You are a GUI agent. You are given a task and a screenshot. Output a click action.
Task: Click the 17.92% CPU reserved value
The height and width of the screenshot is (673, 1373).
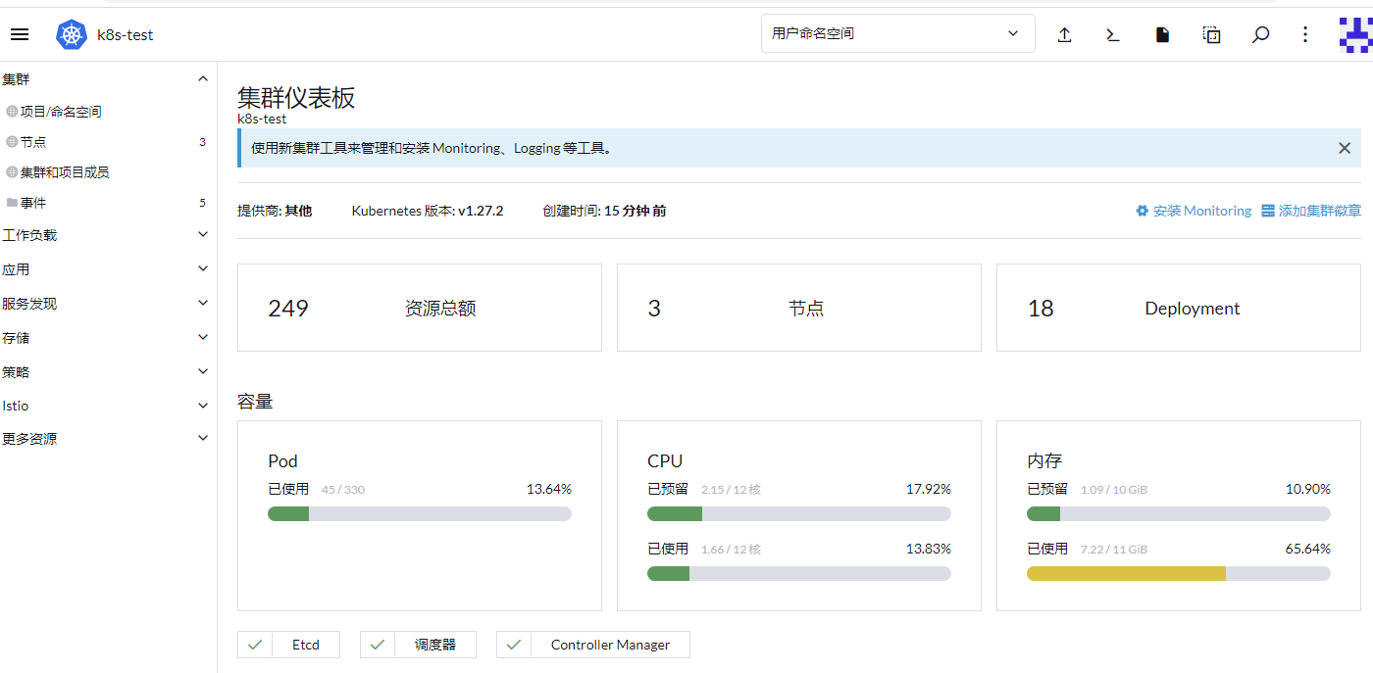[929, 489]
